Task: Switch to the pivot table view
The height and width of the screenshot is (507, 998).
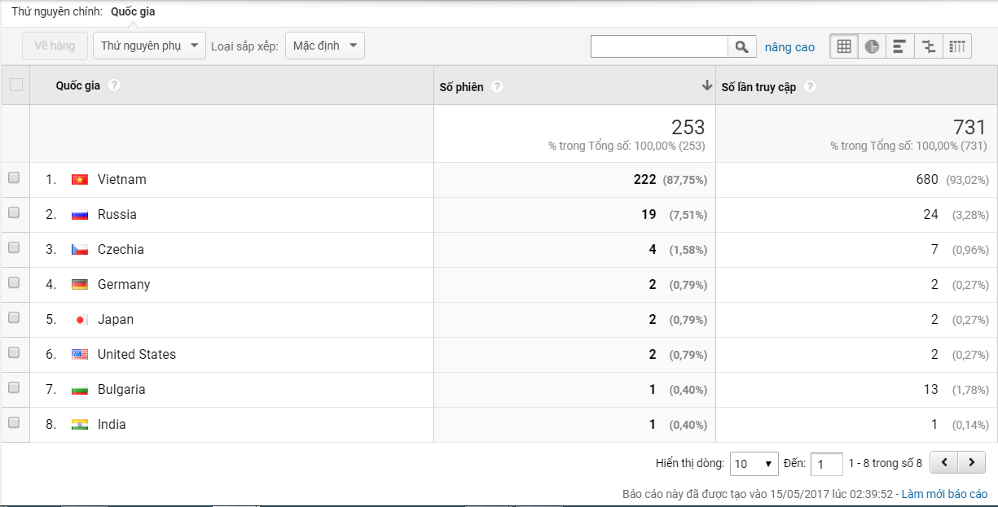Action: pos(957,46)
